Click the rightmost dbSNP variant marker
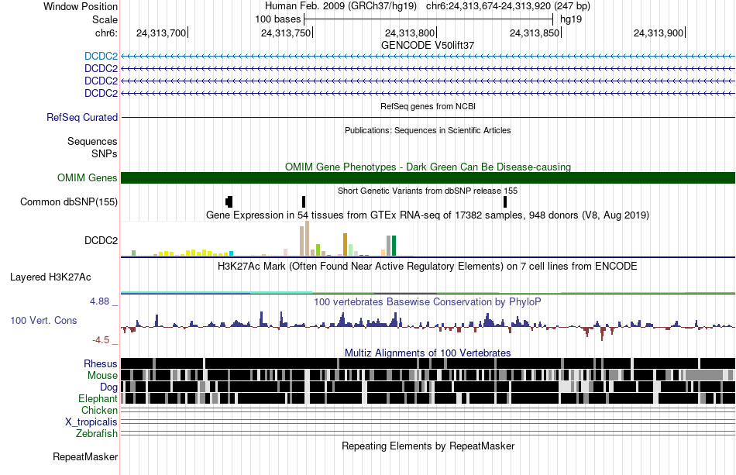The height and width of the screenshot is (475, 736). [505, 201]
